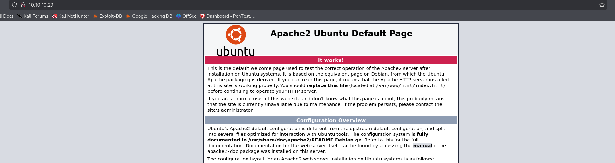The width and height of the screenshot is (615, 163).
Task: Click the Apache2 Ubuntu Default Page heading
Action: (x=341, y=34)
